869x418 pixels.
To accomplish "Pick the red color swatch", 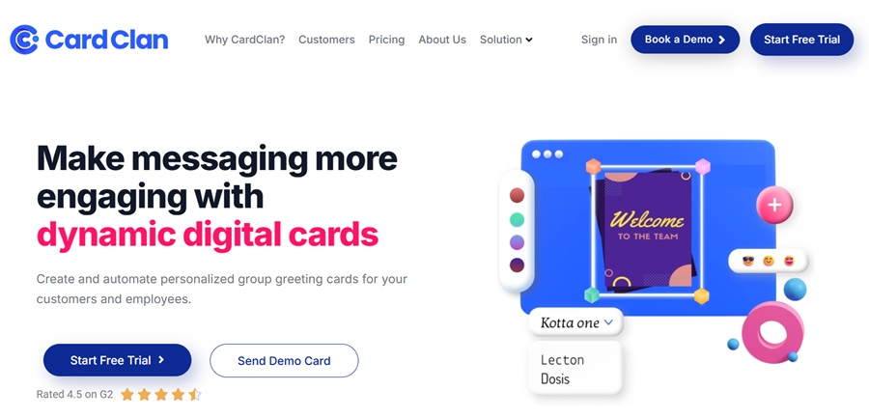I will [x=518, y=195].
